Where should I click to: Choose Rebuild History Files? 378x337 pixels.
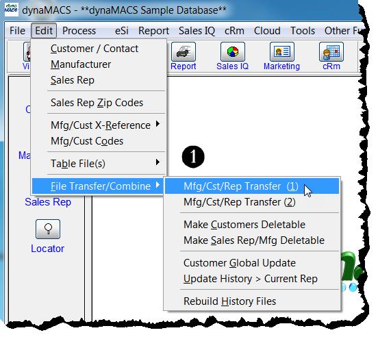(252, 301)
